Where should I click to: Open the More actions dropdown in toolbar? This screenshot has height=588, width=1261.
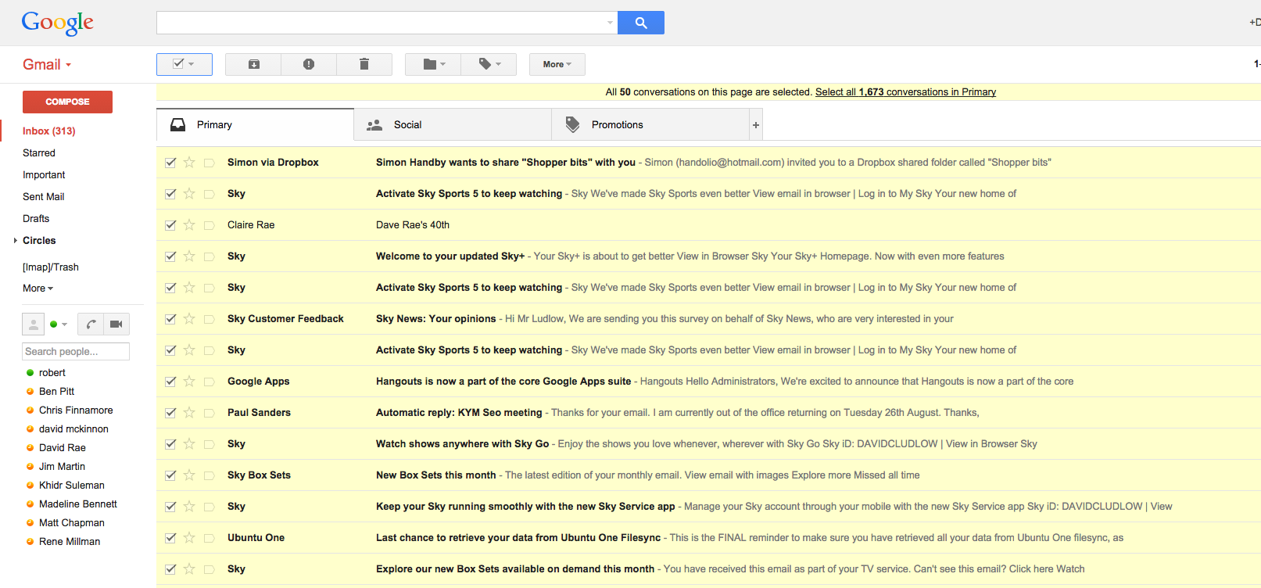[557, 64]
